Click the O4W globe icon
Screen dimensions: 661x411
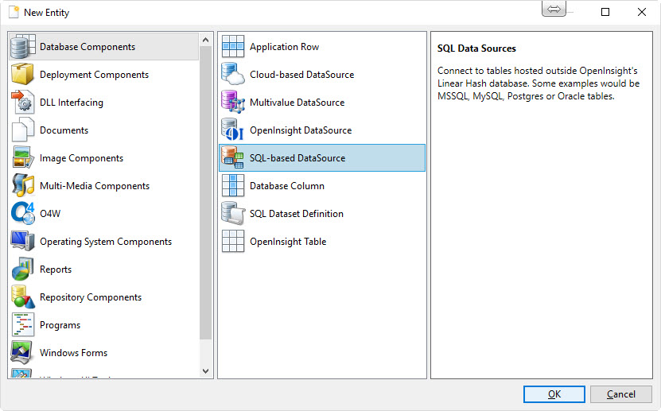pos(23,213)
